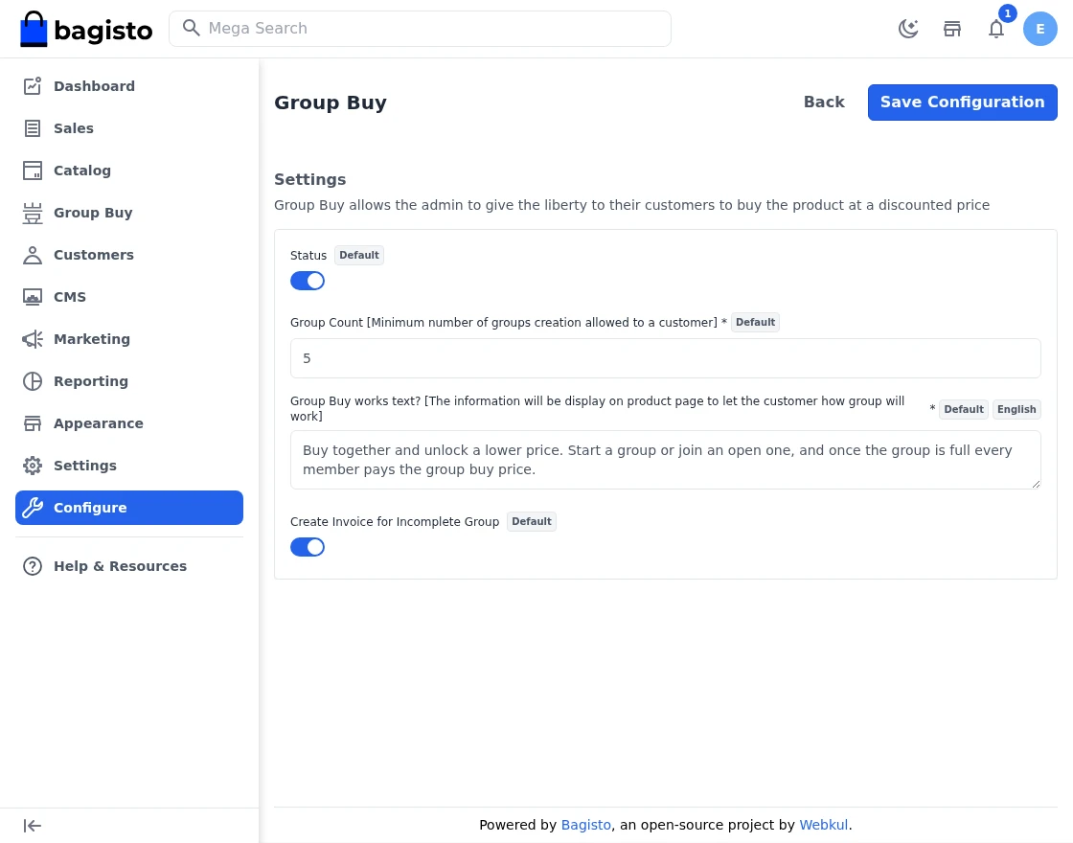
Task: Click the Catalog sidebar icon
Action: (x=33, y=171)
